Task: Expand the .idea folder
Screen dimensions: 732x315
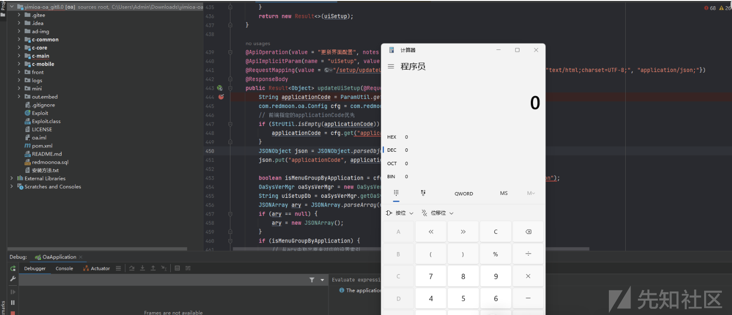Action: point(19,23)
